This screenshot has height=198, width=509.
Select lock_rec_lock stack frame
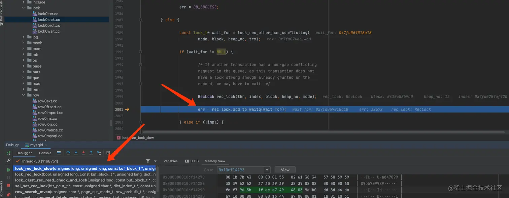tap(84, 174)
